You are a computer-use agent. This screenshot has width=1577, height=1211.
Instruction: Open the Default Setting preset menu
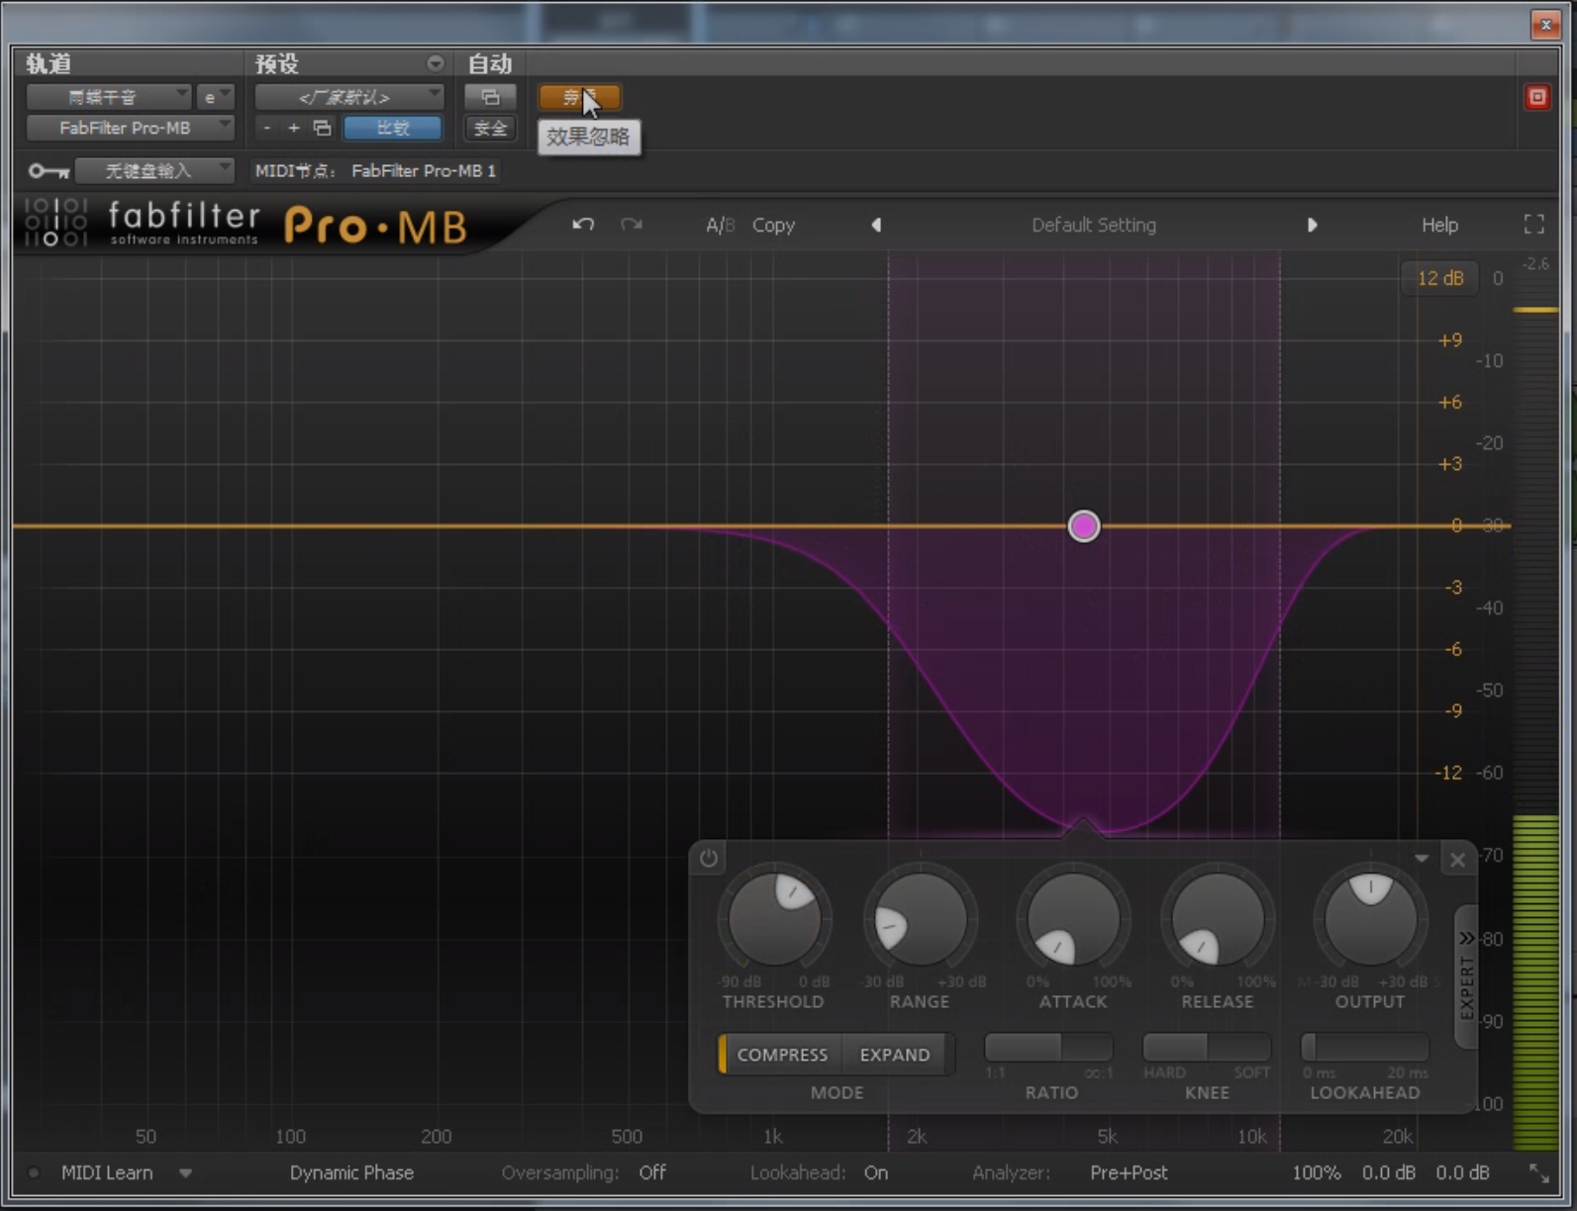1093,225
